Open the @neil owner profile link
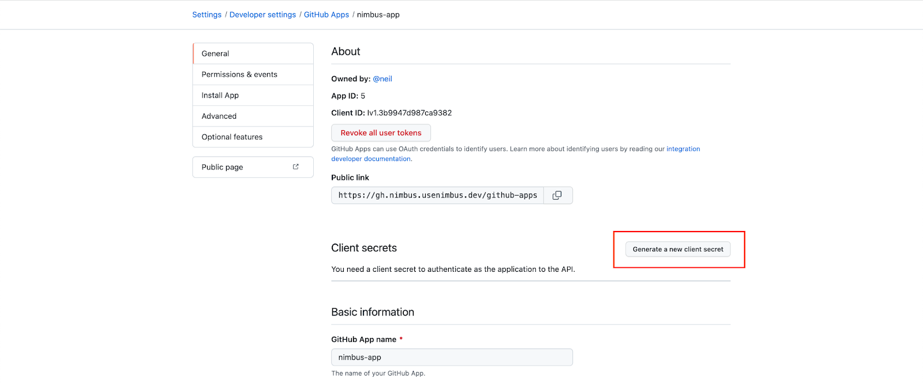 tap(382, 79)
